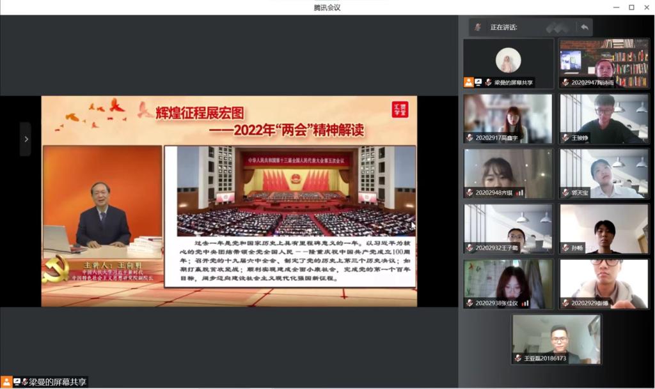
Task: Click 梁曼's round avatar picture
Action: coord(508,61)
